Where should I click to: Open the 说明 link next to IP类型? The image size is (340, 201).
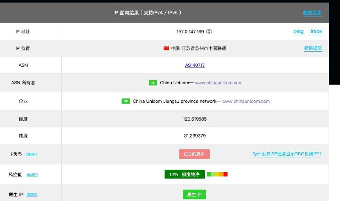pyautogui.click(x=31, y=154)
